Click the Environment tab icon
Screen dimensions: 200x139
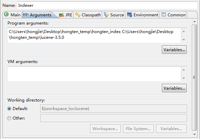pyautogui.click(x=129, y=15)
